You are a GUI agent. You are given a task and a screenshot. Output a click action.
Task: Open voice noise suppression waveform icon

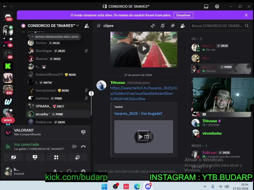(x=74, y=146)
